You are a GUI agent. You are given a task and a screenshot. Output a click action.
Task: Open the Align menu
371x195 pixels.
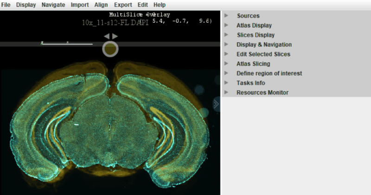[101, 5]
